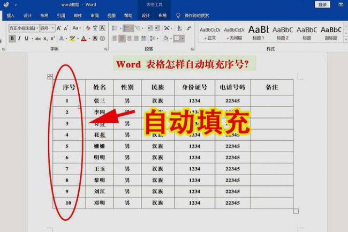348x232 pixels.
Task: Click the Word autosave icon in title bar
Action: click(x=6, y=4)
